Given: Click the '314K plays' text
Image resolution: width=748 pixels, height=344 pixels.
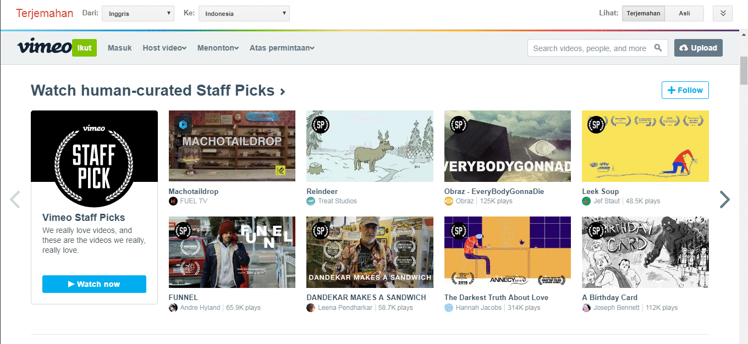Looking at the screenshot, I should point(524,308).
